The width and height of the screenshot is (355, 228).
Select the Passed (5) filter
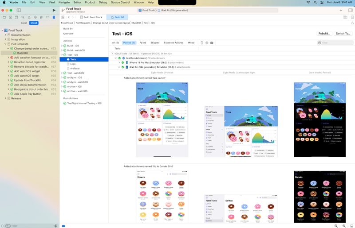129,43
